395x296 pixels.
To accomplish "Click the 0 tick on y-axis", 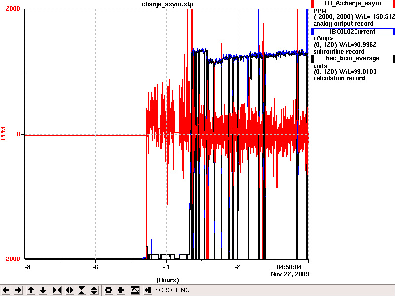I will (x=18, y=134).
